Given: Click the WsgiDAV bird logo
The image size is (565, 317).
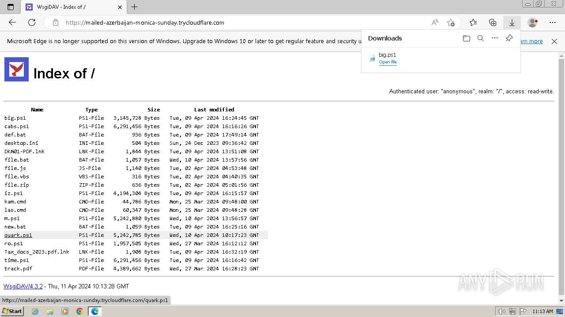Looking at the screenshot, I should pos(16,69).
